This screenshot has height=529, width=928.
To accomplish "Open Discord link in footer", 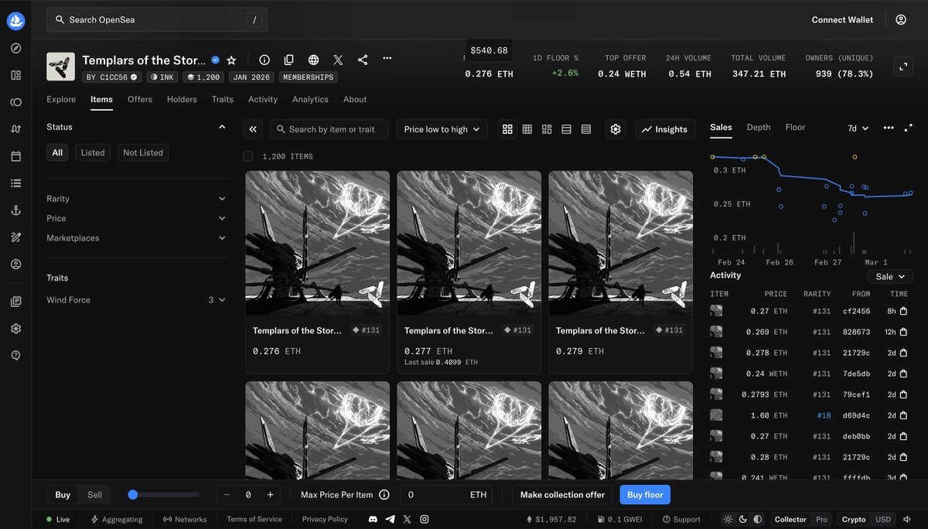I will pyautogui.click(x=374, y=520).
